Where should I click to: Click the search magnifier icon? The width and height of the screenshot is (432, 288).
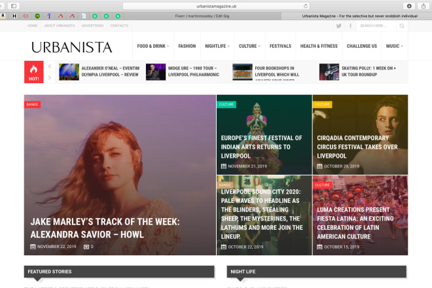tap(402, 26)
